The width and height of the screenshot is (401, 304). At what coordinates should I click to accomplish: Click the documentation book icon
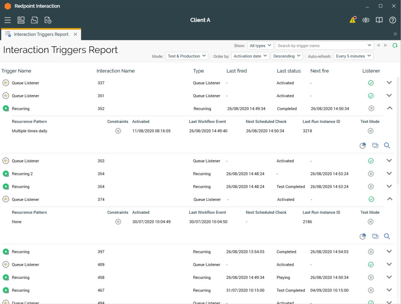click(379, 20)
